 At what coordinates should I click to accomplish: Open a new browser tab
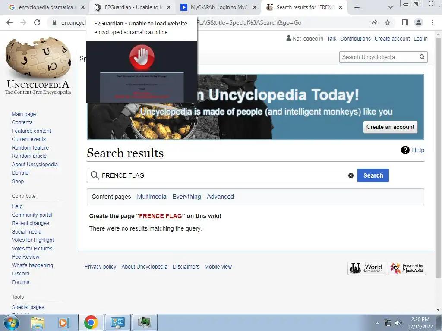[357, 7]
